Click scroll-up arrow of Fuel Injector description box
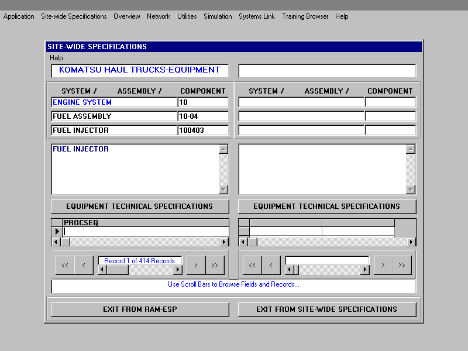The image size is (468, 351). (223, 149)
